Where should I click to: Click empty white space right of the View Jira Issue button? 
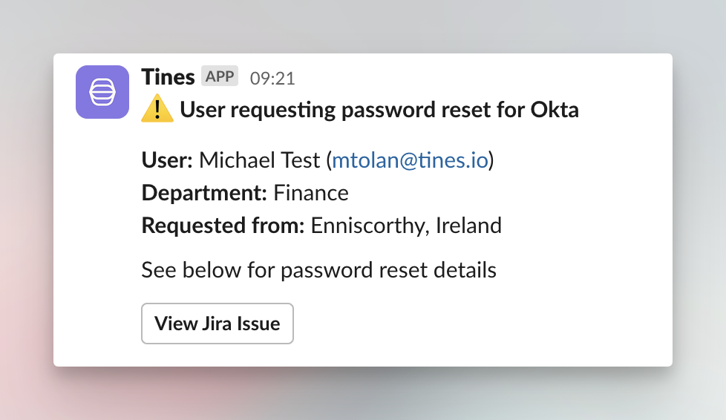[475, 324]
